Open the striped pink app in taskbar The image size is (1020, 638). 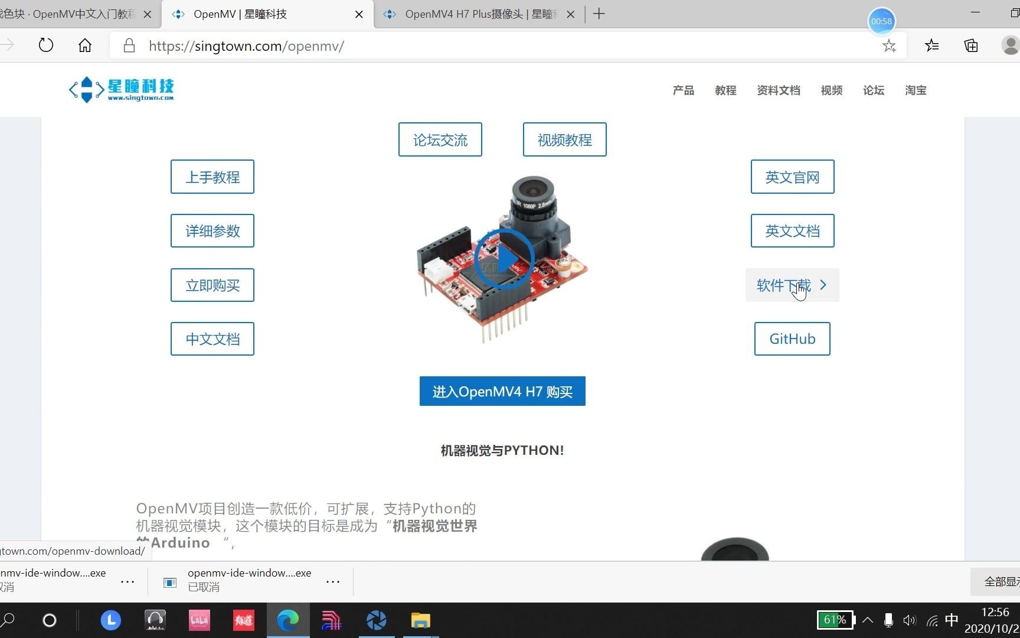332,620
